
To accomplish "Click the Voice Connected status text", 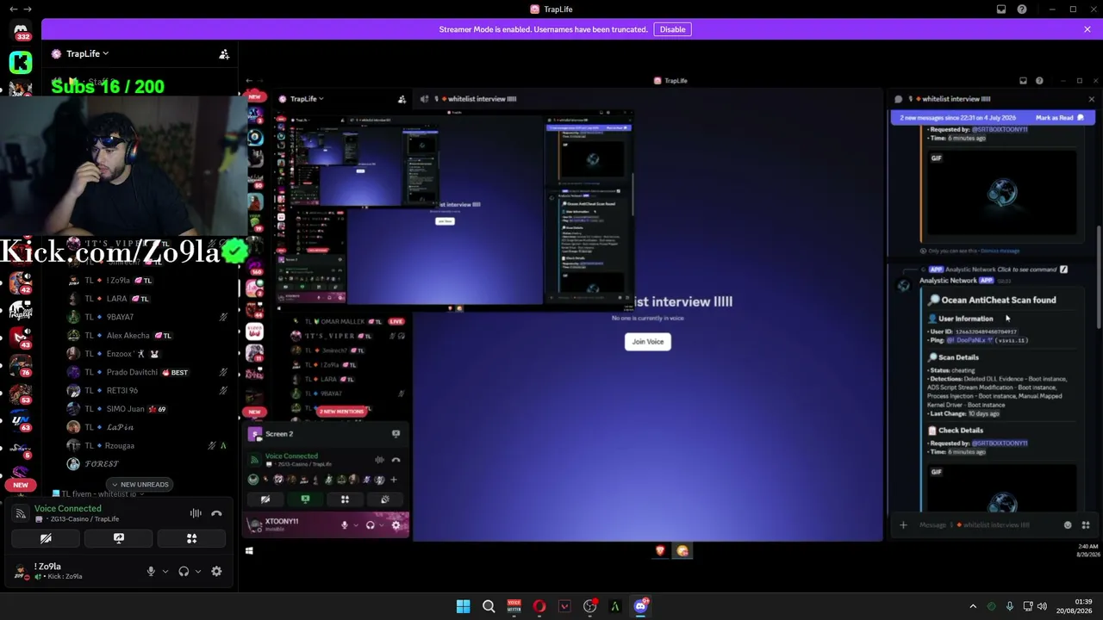I will click(x=67, y=509).
